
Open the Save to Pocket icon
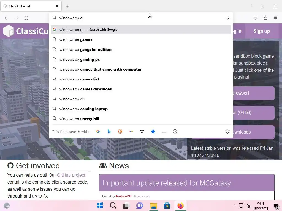(255, 18)
